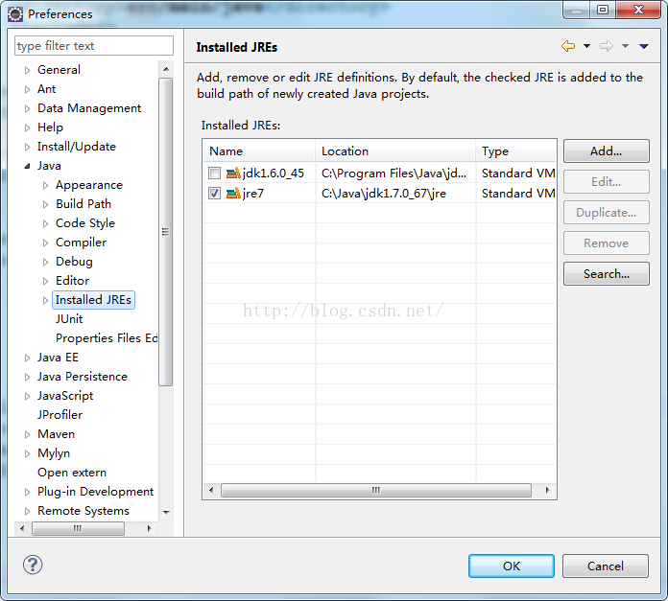Uncheck the jre7 checkbox

(x=214, y=194)
